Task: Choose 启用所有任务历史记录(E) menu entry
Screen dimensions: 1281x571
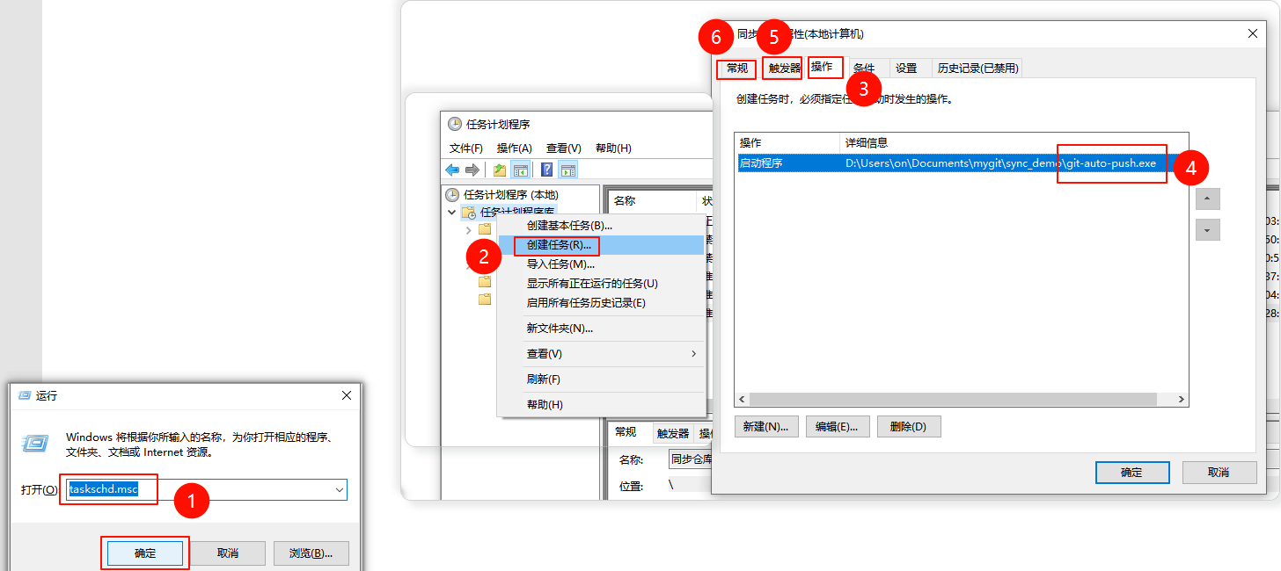Action: point(602,303)
